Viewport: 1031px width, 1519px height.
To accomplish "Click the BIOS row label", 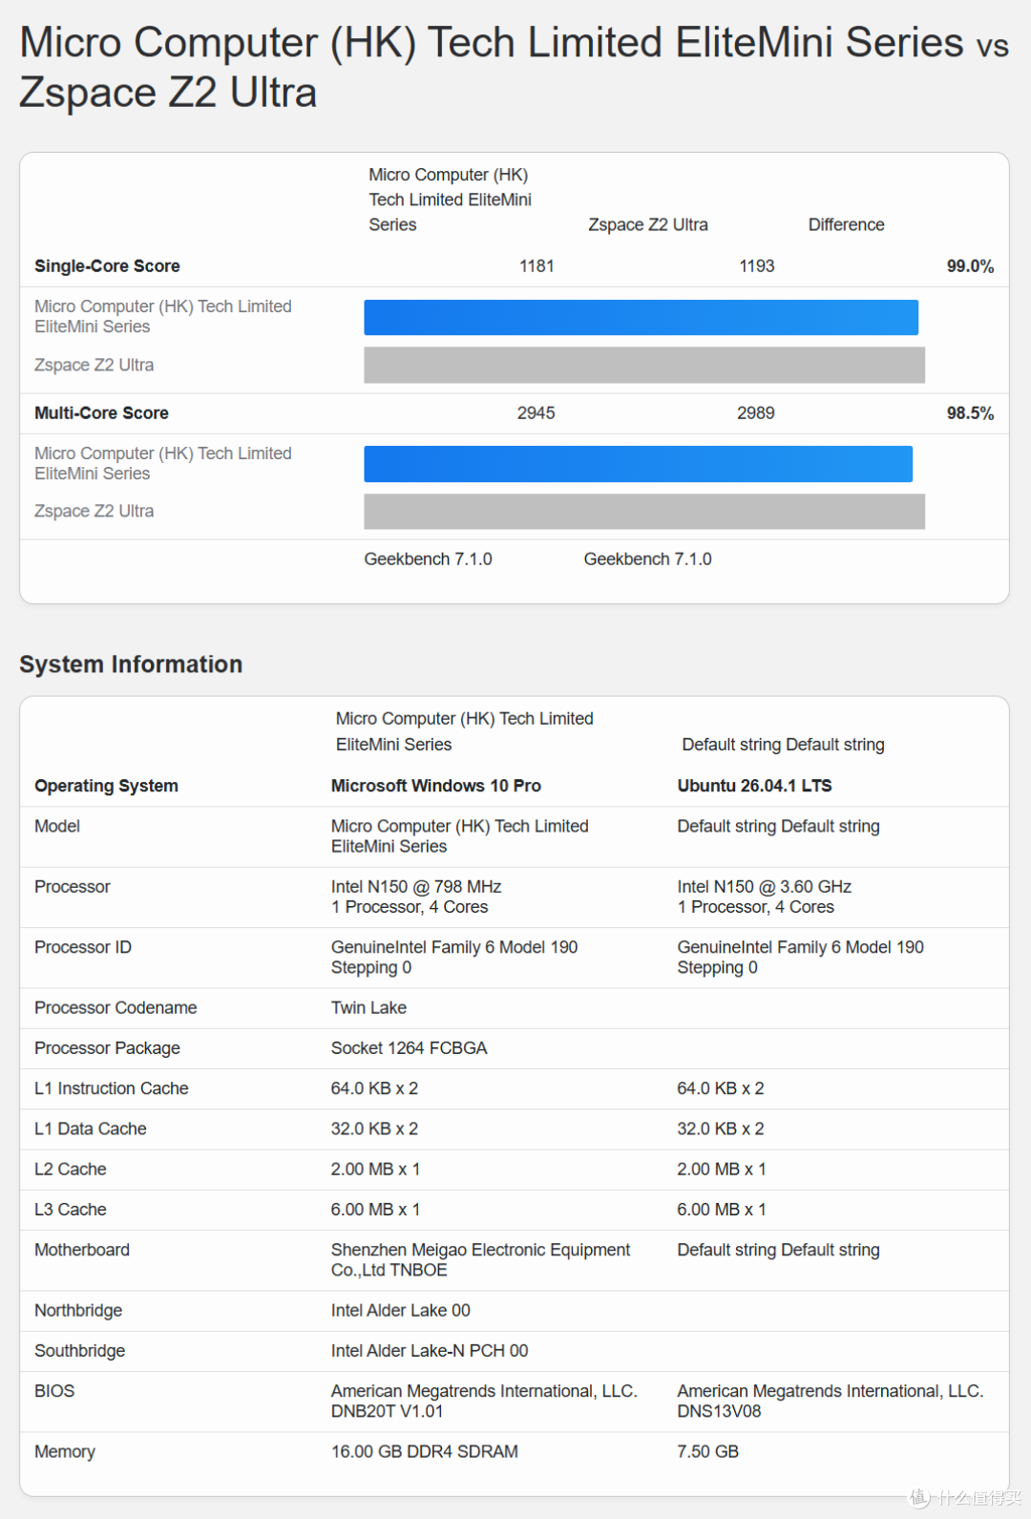I will tap(54, 1391).
